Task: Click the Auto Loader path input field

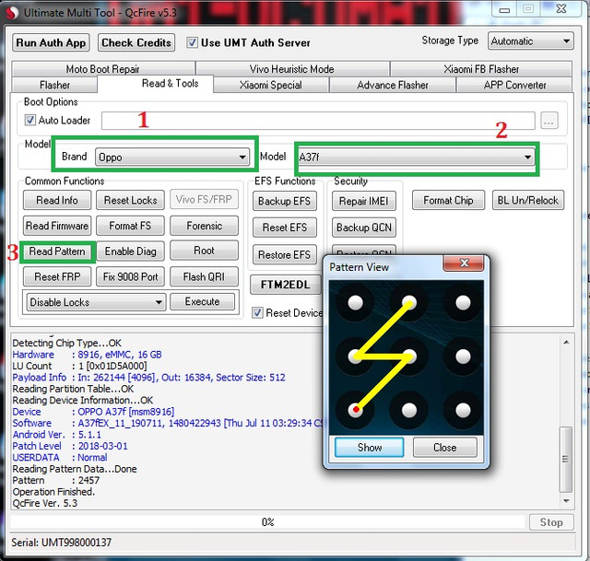Action: [318, 121]
